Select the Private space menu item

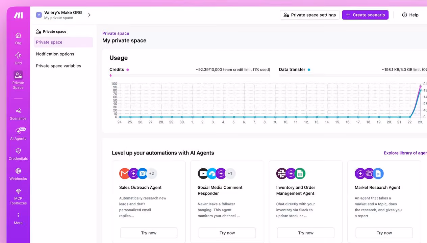63,42
